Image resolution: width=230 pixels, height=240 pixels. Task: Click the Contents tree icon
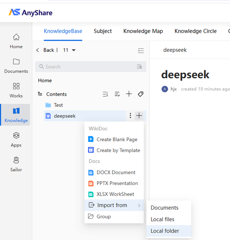40,94
